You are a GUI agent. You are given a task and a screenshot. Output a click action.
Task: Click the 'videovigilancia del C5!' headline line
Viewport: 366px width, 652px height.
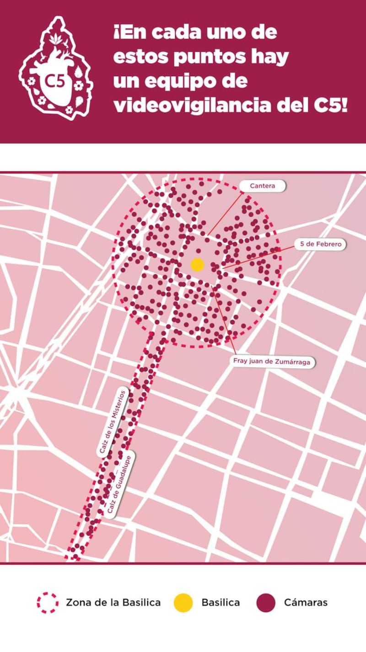(230, 105)
